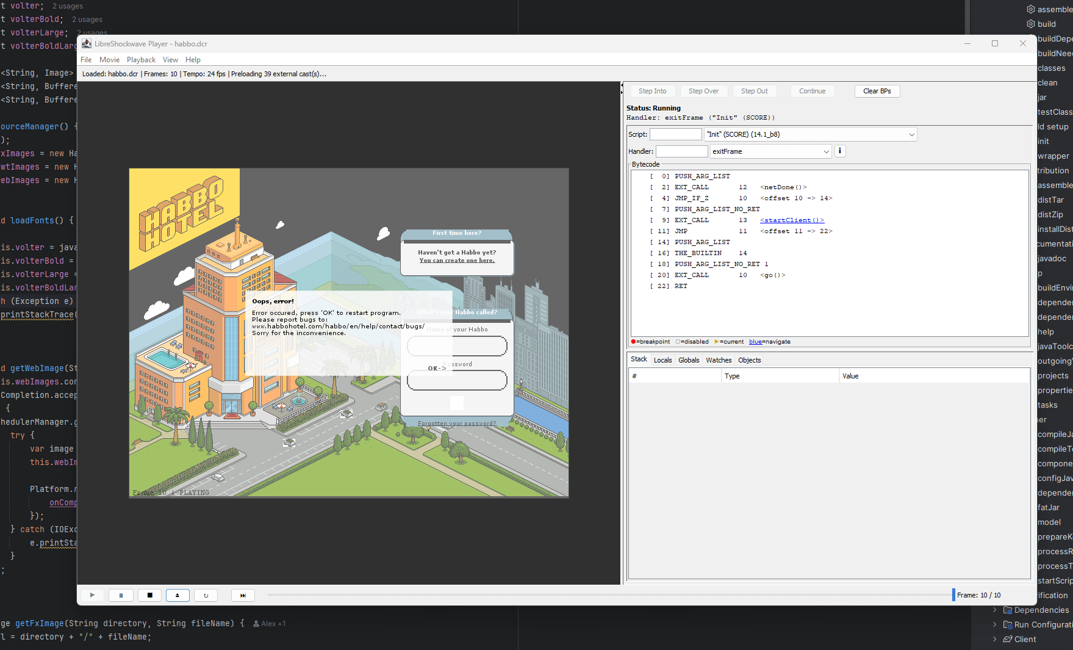Open the Movie menu
Viewport: 1073px width, 650px height.
110,60
